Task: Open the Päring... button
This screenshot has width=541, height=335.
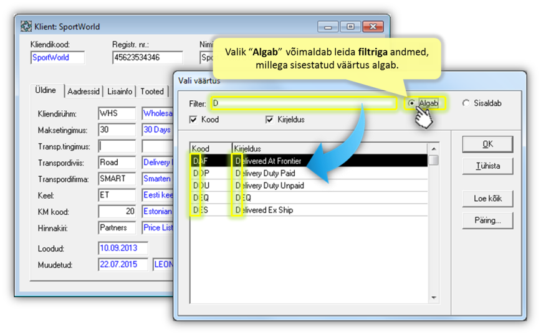Action: (x=487, y=220)
